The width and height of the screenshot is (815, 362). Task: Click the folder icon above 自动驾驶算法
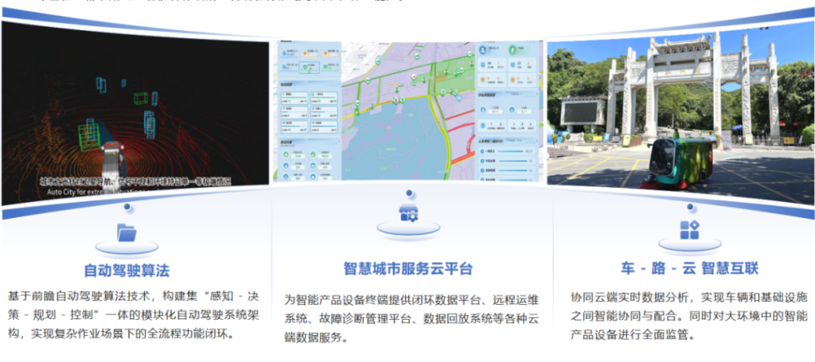[x=127, y=232]
